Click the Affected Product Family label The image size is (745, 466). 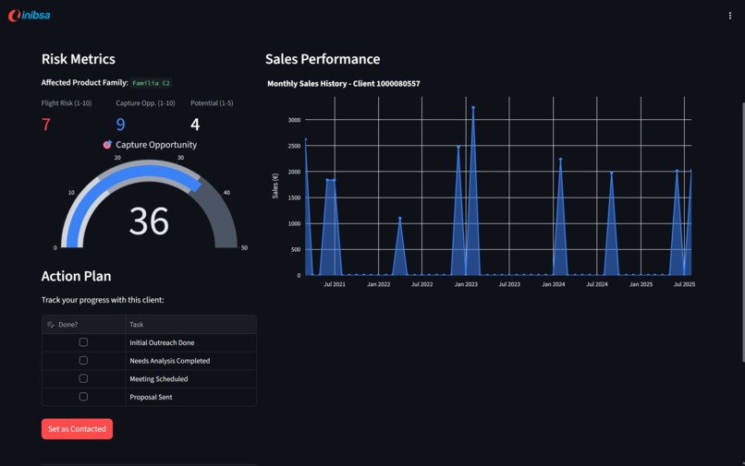click(84, 82)
